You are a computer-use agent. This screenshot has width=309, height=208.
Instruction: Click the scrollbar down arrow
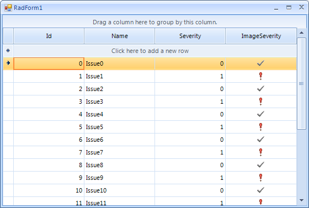301,200
